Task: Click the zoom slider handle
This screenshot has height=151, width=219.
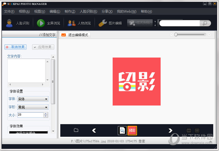Action: click(176, 35)
